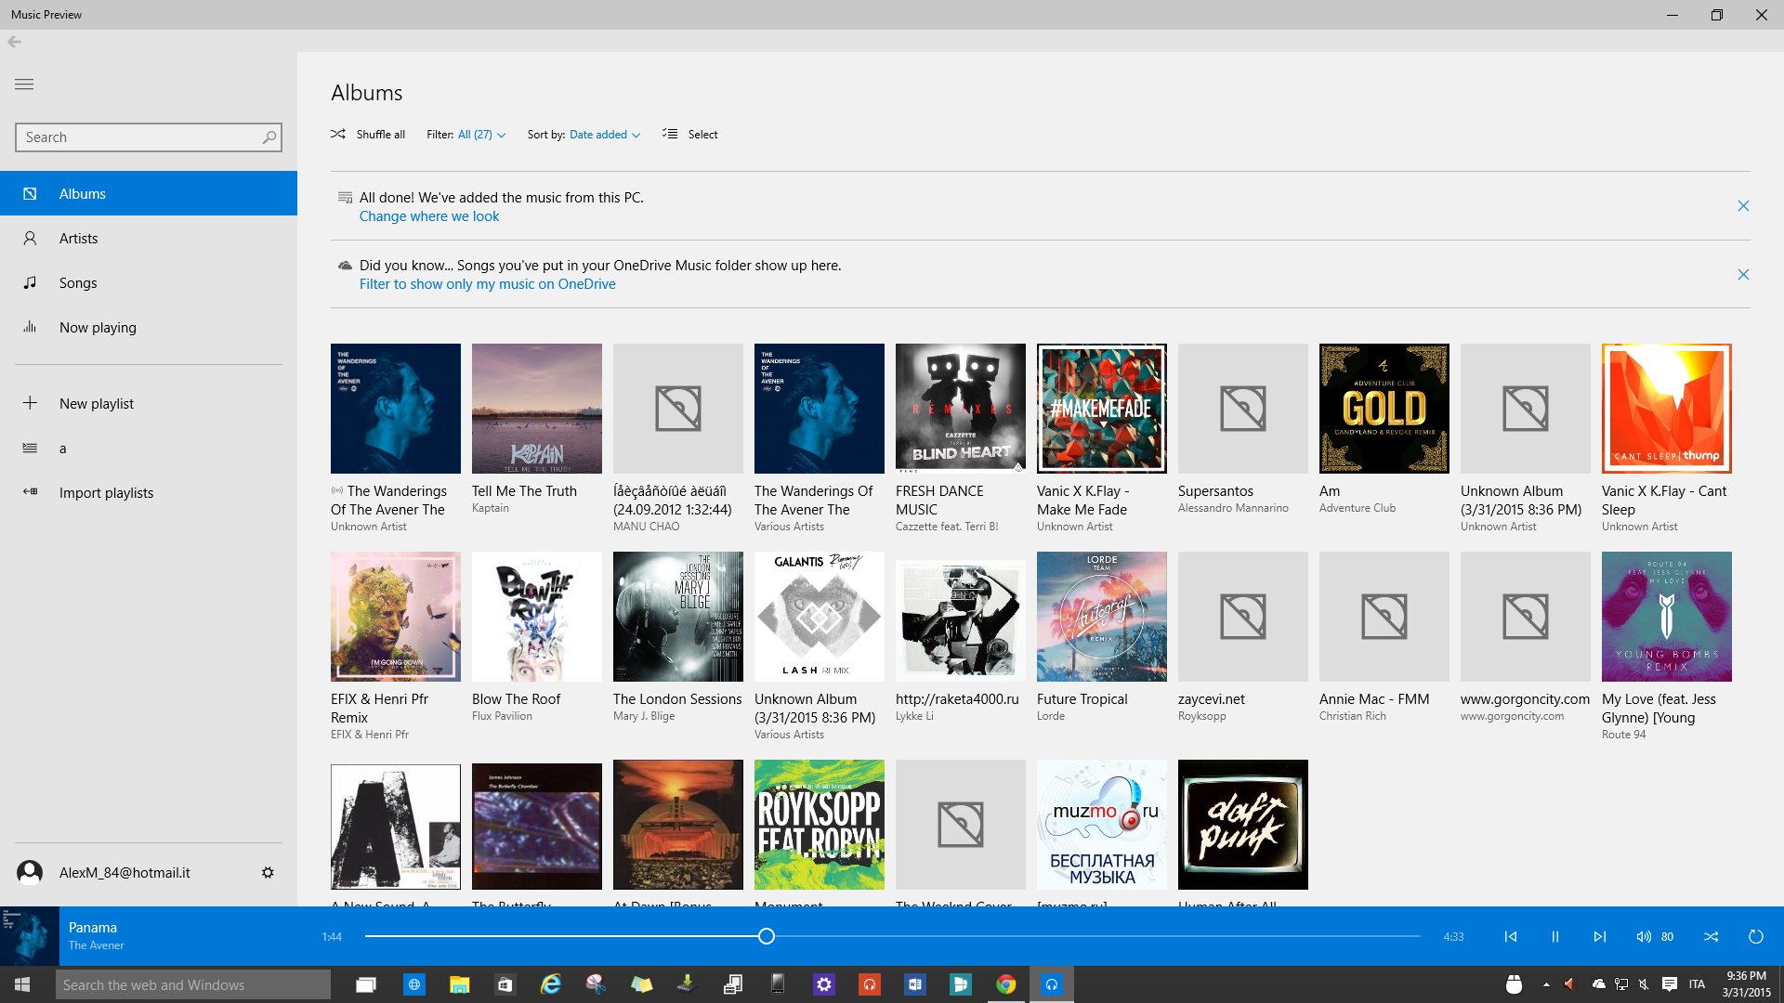The width and height of the screenshot is (1784, 1003).
Task: Click the Select button label
Action: [x=703, y=135]
